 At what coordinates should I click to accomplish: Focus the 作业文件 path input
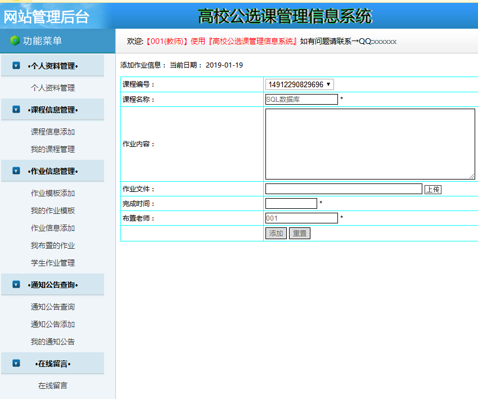(344, 189)
